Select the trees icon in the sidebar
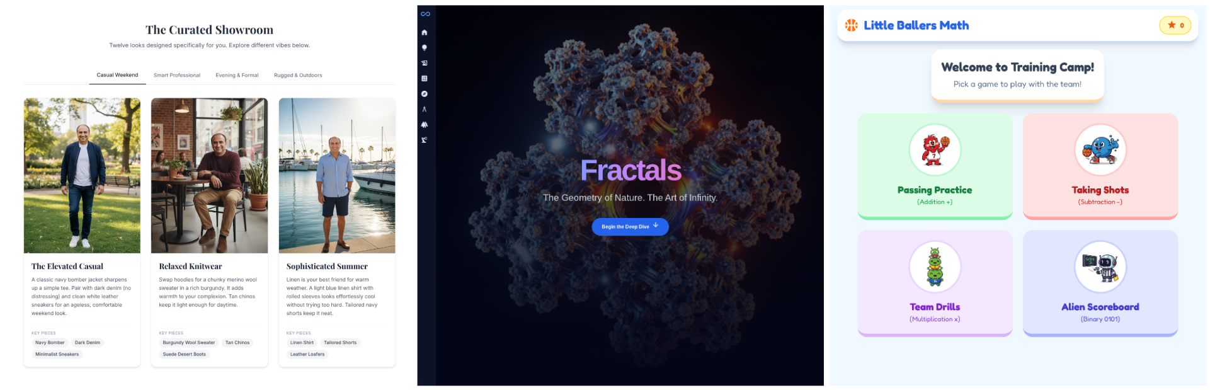 click(x=425, y=125)
